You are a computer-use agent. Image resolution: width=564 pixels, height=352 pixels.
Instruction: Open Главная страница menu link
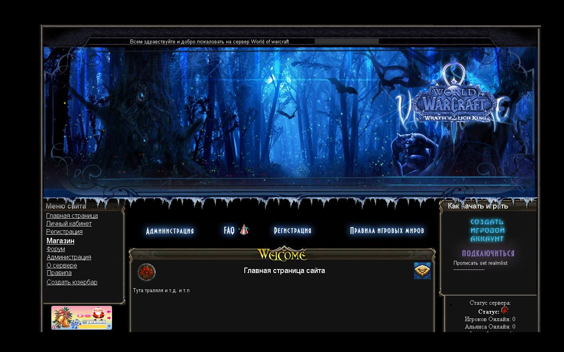click(72, 216)
